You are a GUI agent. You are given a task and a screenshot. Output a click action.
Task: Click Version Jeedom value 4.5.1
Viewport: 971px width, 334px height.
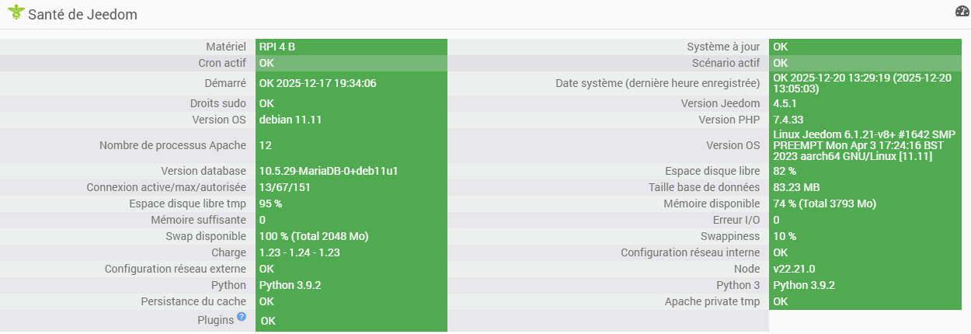click(786, 103)
